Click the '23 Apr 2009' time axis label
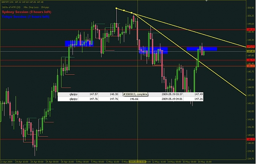Viewport: 256px width, 164px height. (6, 162)
